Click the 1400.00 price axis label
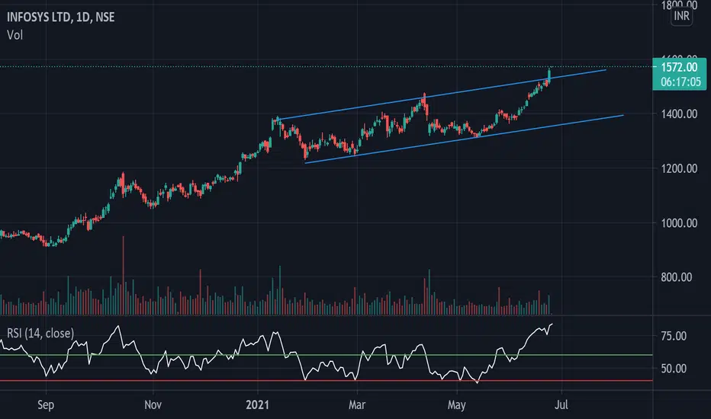This screenshot has width=711, height=419. 679,114
